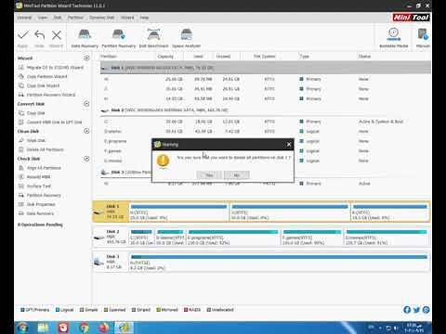
Task: Collapse the Check Disk section
Action: (86, 159)
